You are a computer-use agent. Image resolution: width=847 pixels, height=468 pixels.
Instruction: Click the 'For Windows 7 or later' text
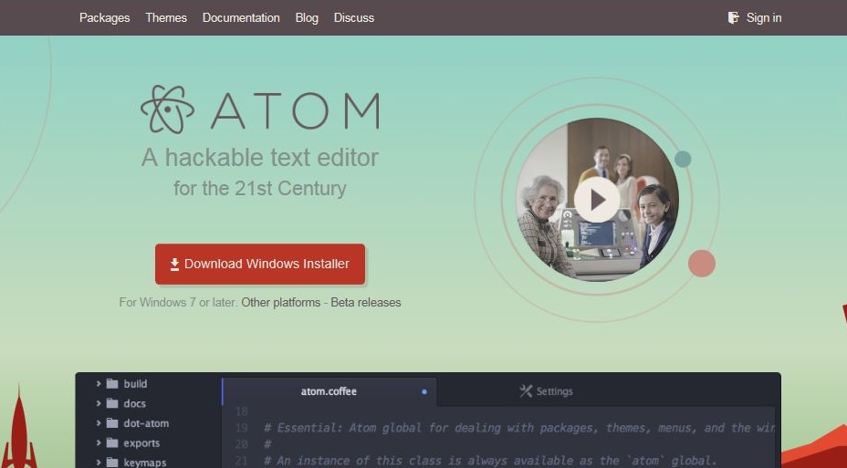[x=178, y=302]
